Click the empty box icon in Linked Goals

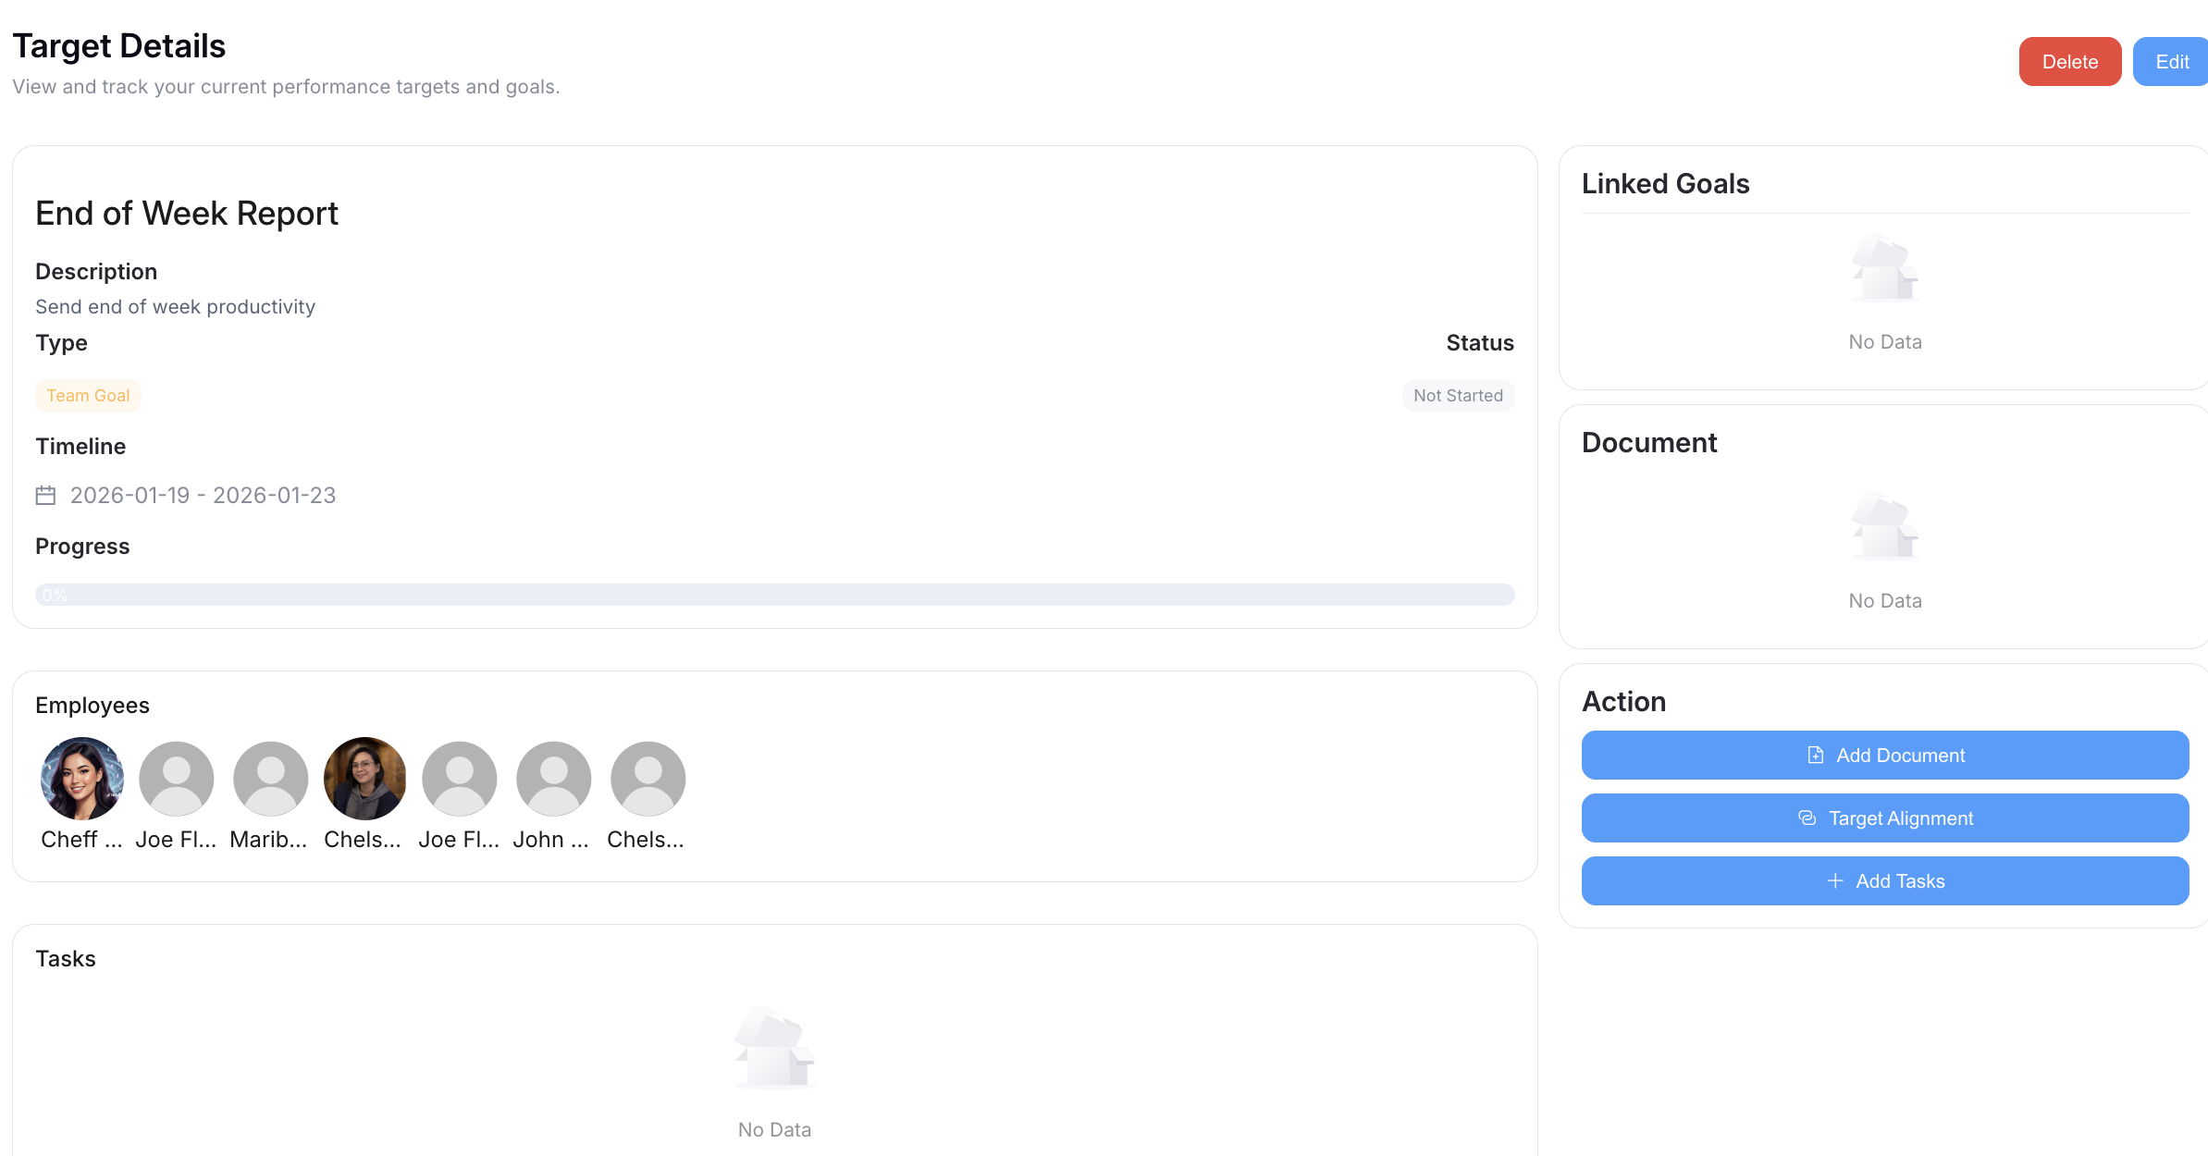1884,269
